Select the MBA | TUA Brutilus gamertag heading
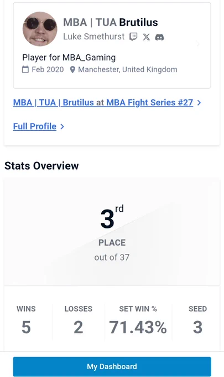The width and height of the screenshot is (224, 377). point(111,22)
